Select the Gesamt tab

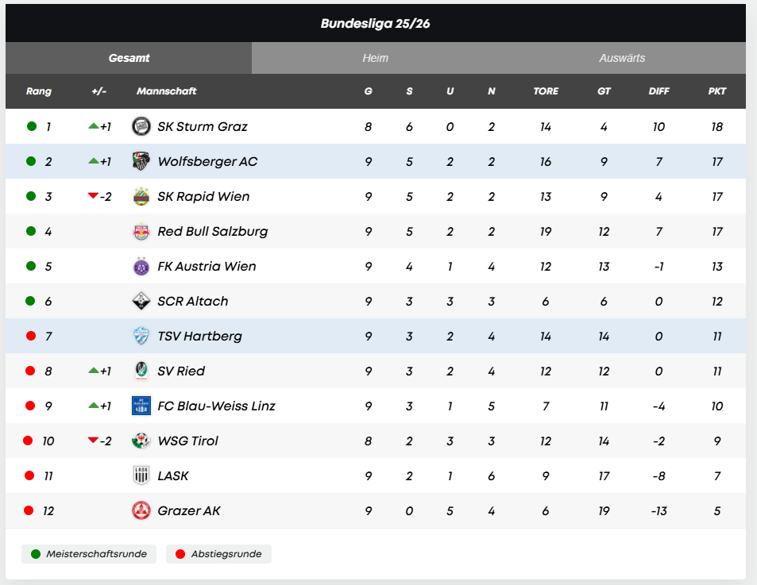click(129, 58)
